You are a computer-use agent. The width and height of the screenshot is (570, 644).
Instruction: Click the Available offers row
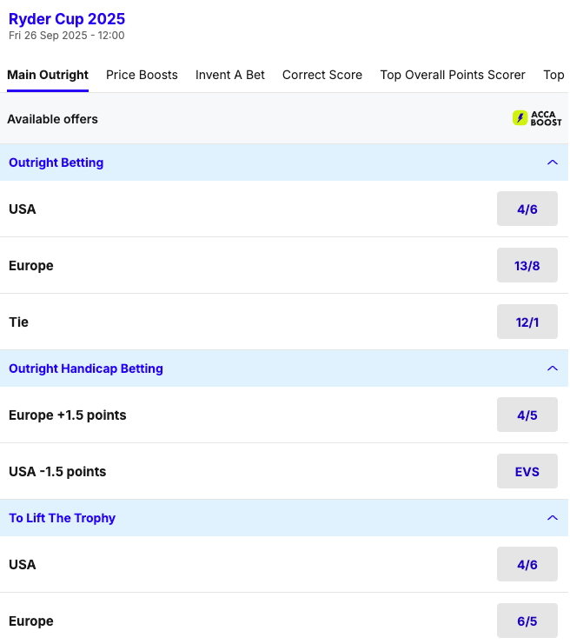tap(52, 119)
